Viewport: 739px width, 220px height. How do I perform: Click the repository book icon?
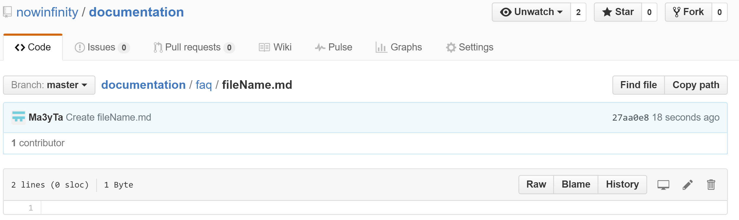pos(7,12)
